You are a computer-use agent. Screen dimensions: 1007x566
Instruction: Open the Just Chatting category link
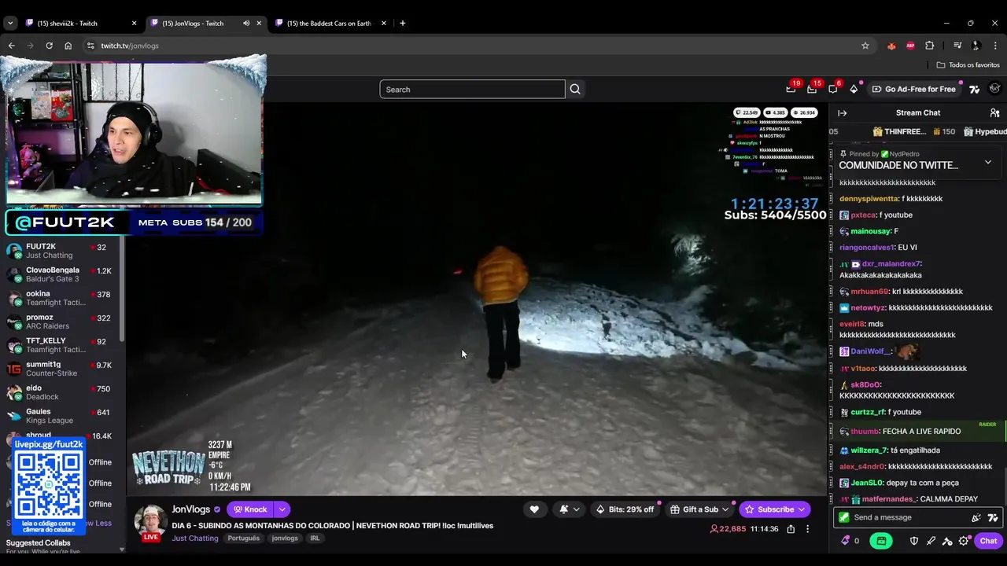click(195, 538)
